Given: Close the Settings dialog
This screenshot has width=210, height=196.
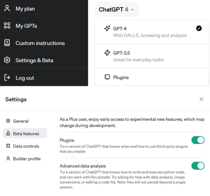Looking at the screenshot, I should [201, 99].
